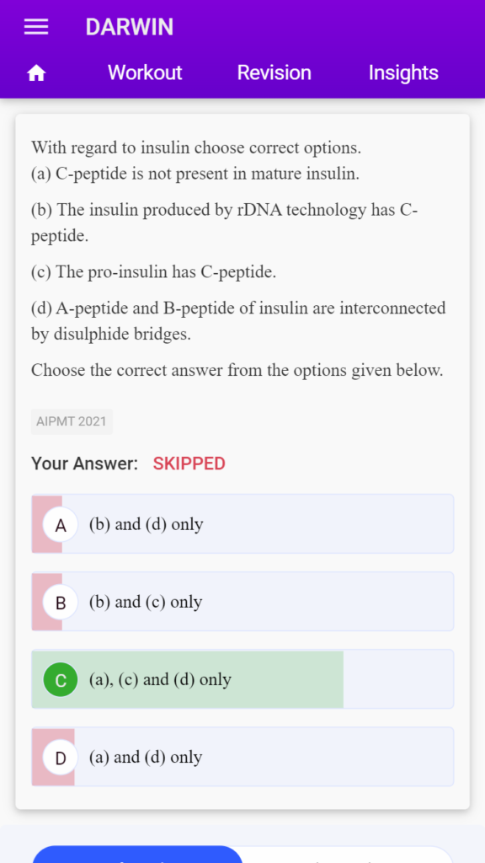485x863 pixels.
Task: Select answer text "(b) and (d) only"
Action: point(147,524)
